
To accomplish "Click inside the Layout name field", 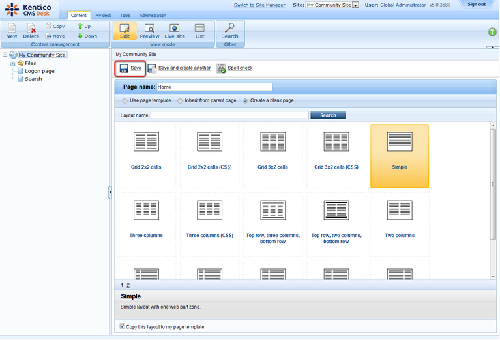I will tap(229, 115).
